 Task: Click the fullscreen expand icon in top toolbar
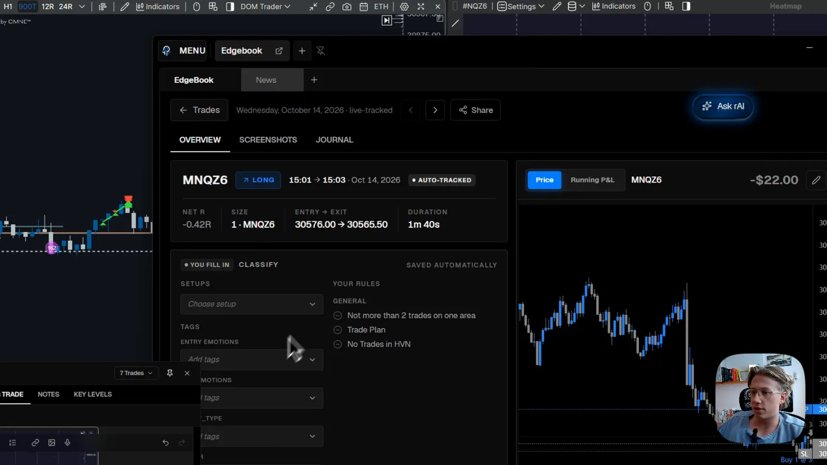pos(421,7)
